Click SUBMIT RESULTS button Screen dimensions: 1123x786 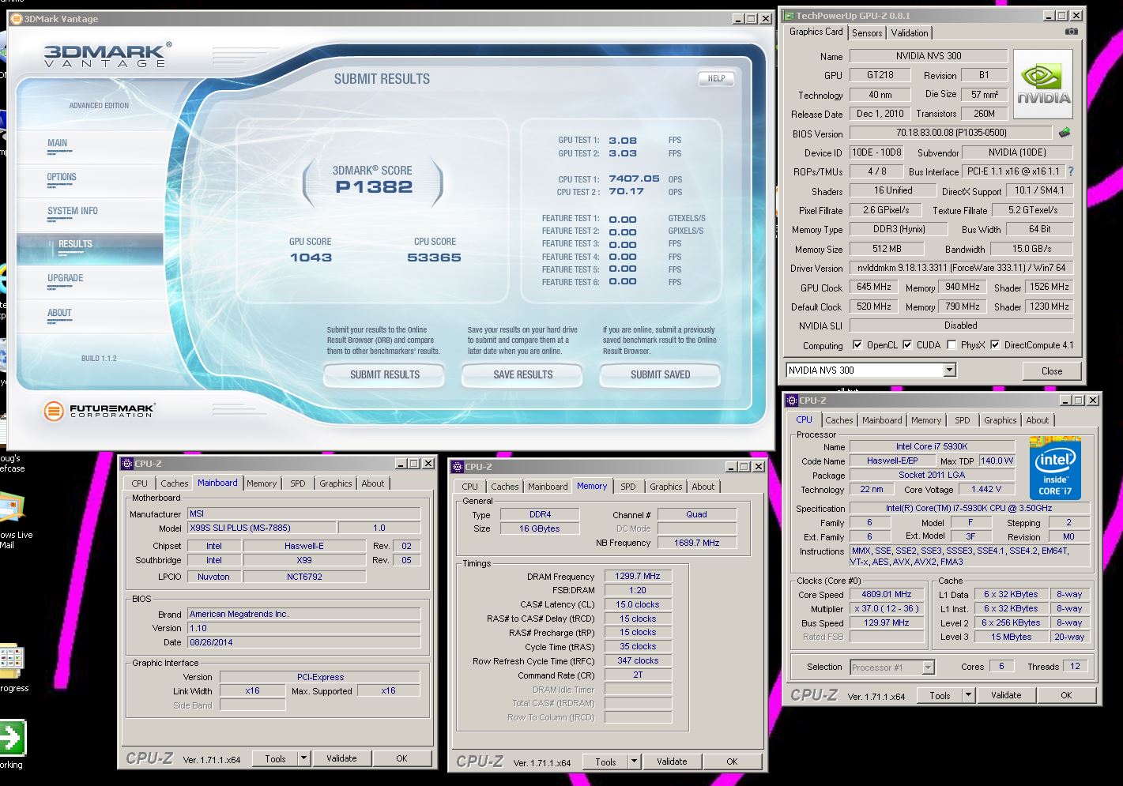[385, 375]
